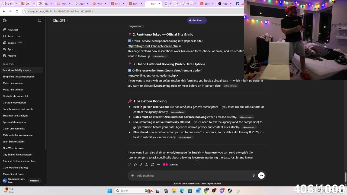Open OBS Studio from the taskbar
Viewport: 347px width, 195px height.
click(214, 191)
